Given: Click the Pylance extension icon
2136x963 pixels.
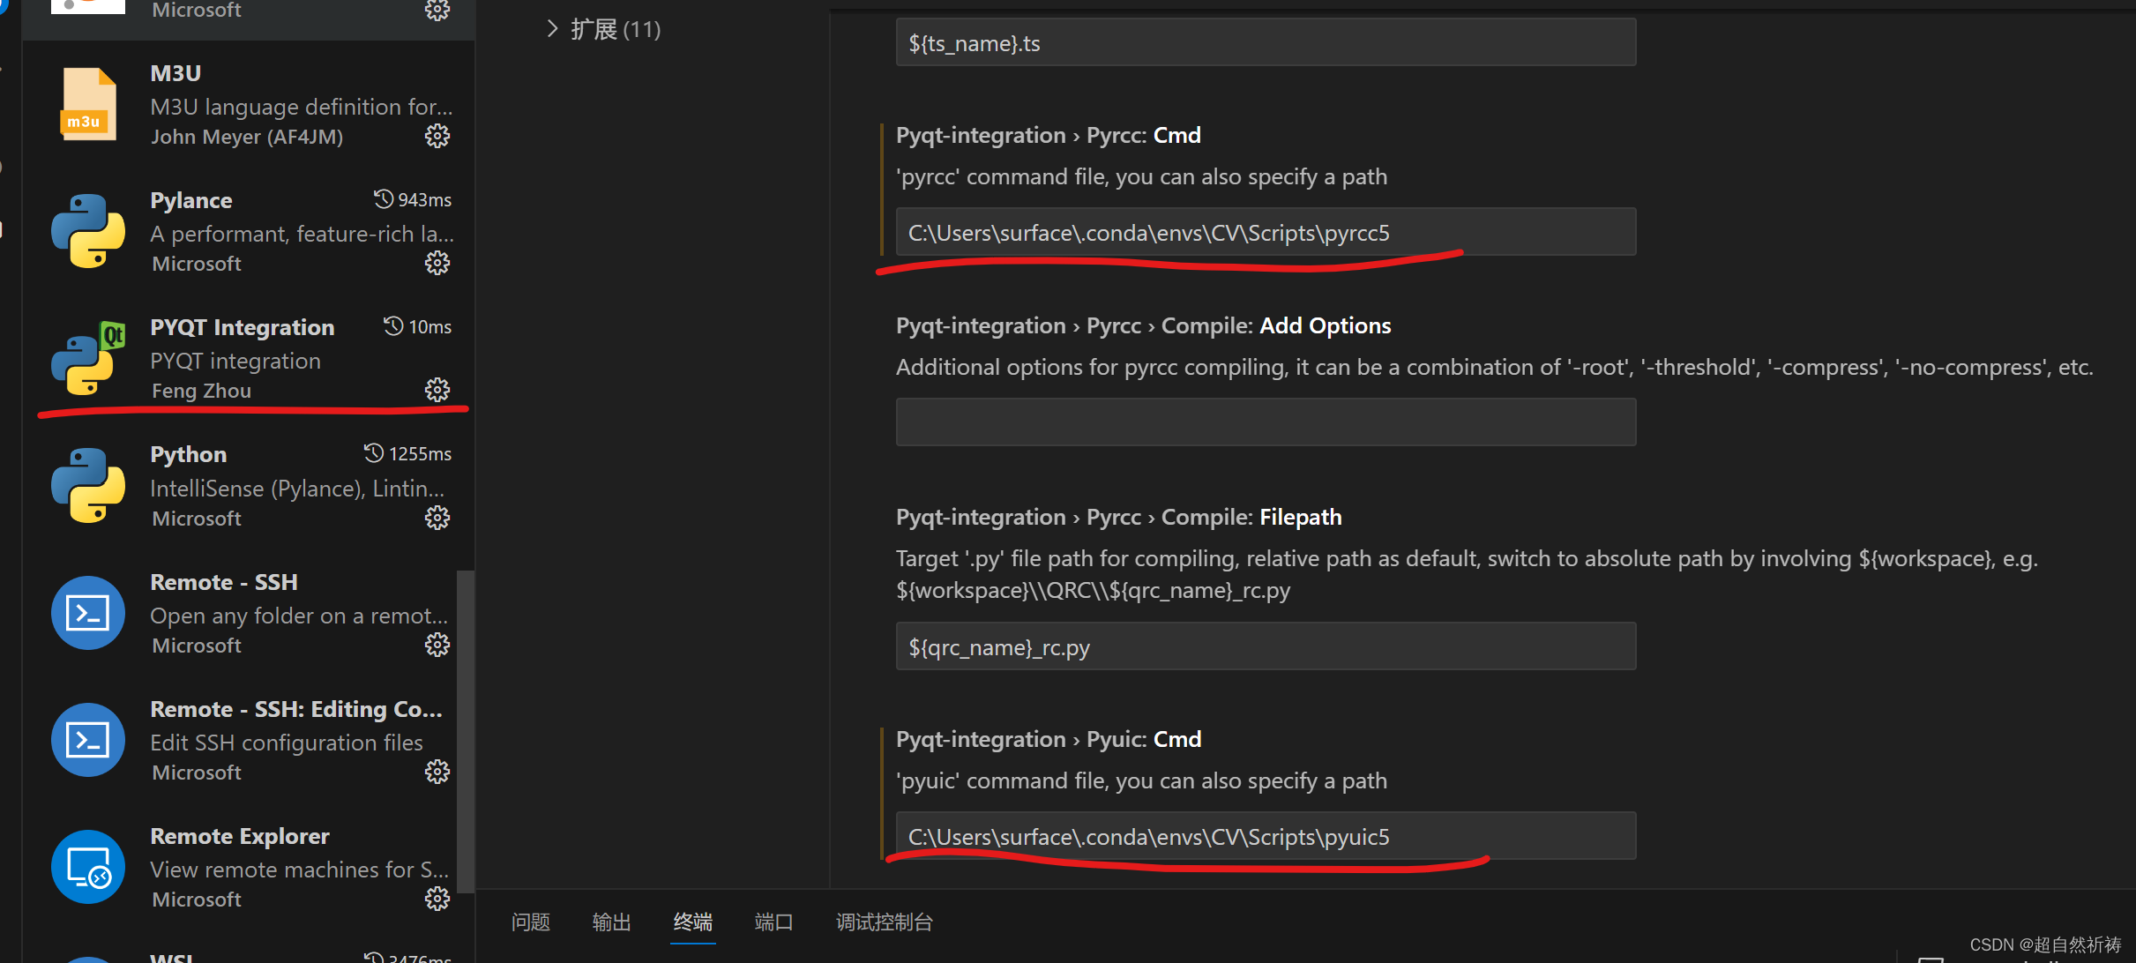Looking at the screenshot, I should (87, 231).
